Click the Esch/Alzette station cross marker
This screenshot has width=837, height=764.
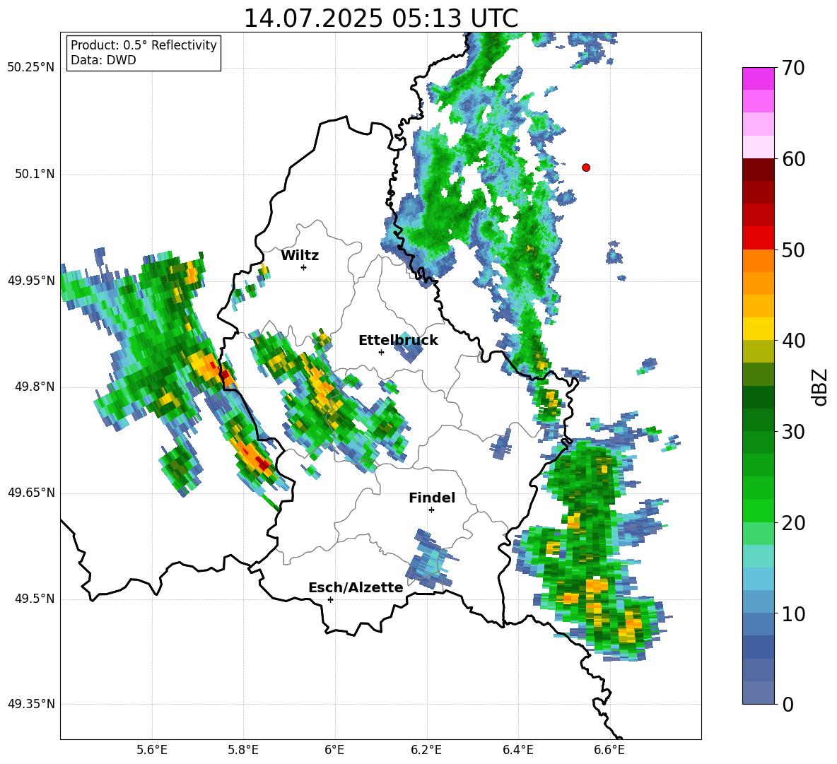click(330, 599)
